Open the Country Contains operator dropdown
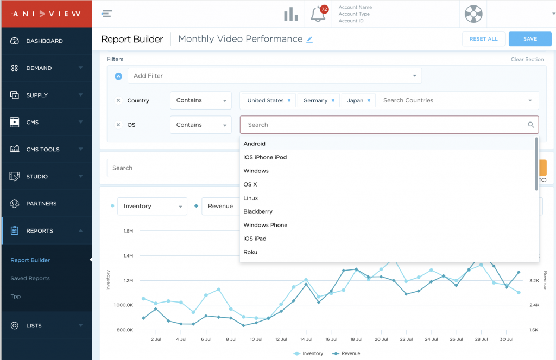This screenshot has height=360, width=556. (200, 100)
